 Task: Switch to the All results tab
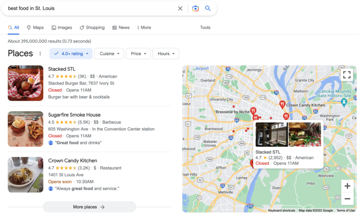coord(14,28)
